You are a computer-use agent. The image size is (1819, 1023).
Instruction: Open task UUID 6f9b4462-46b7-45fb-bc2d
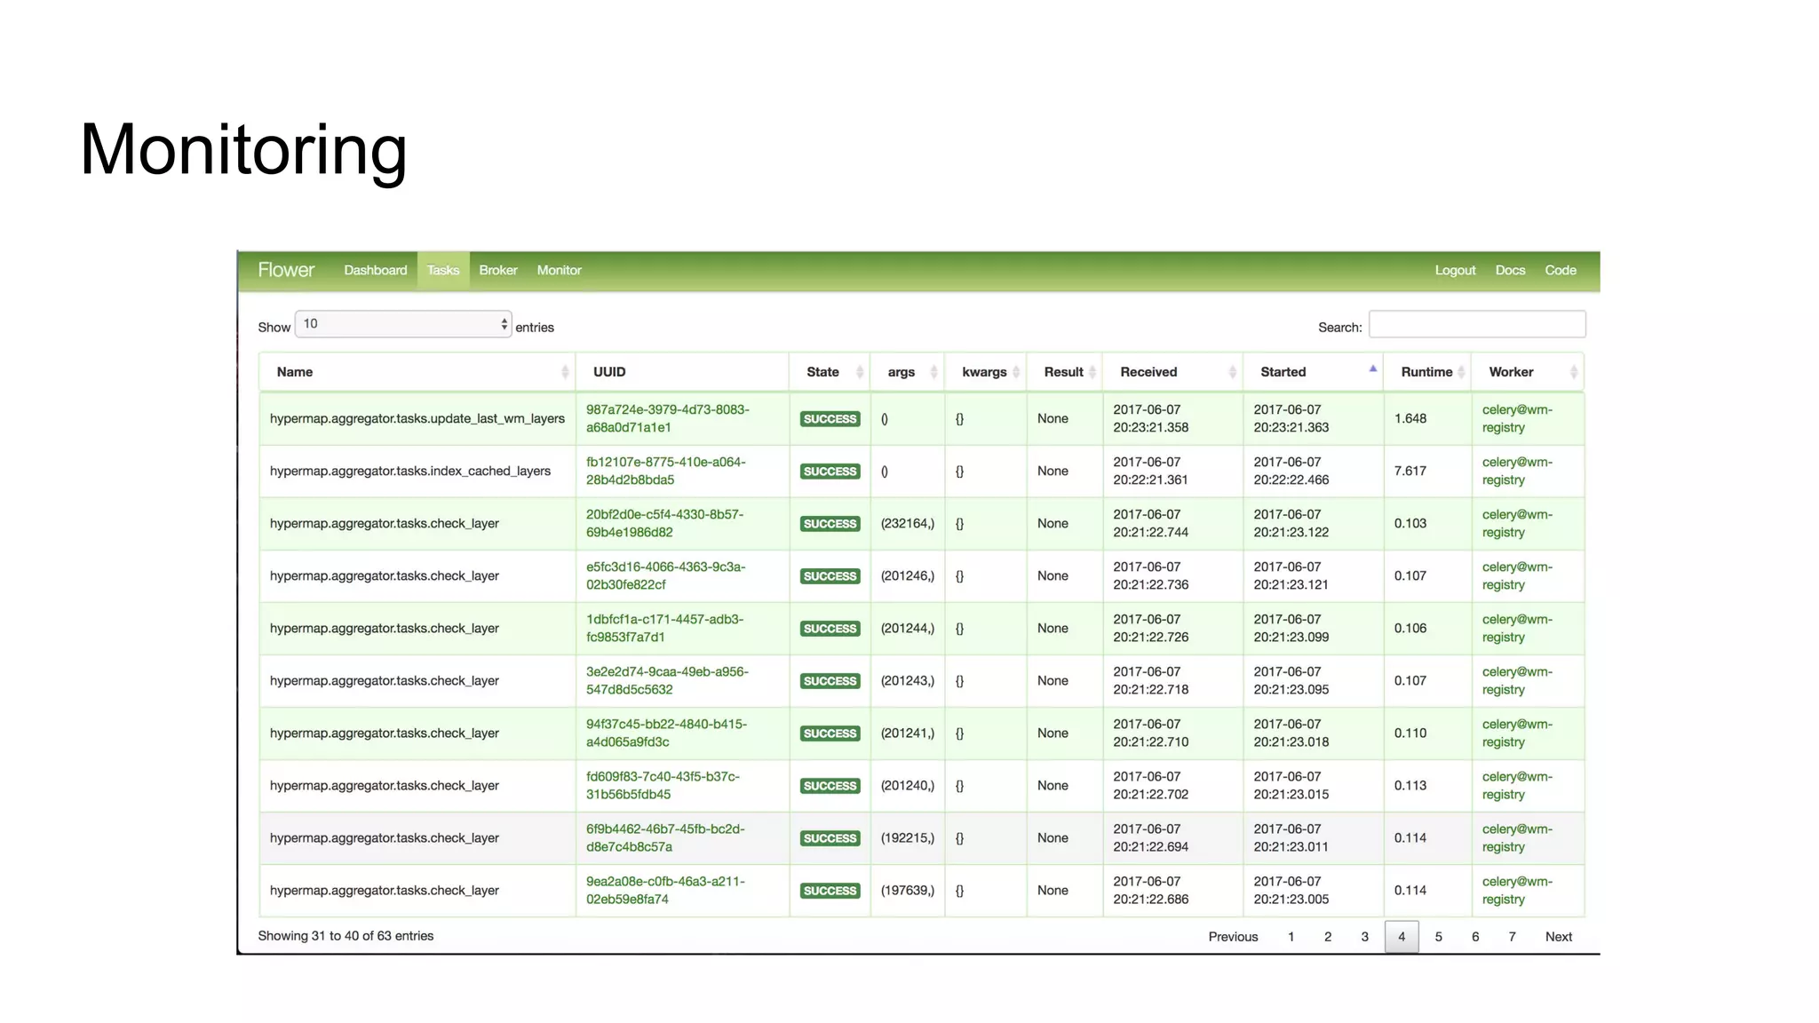point(665,837)
